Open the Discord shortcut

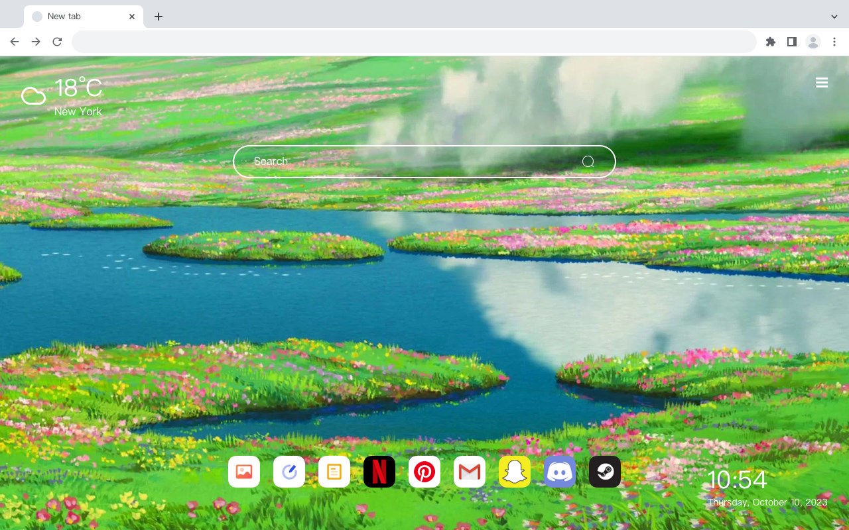pyautogui.click(x=560, y=472)
